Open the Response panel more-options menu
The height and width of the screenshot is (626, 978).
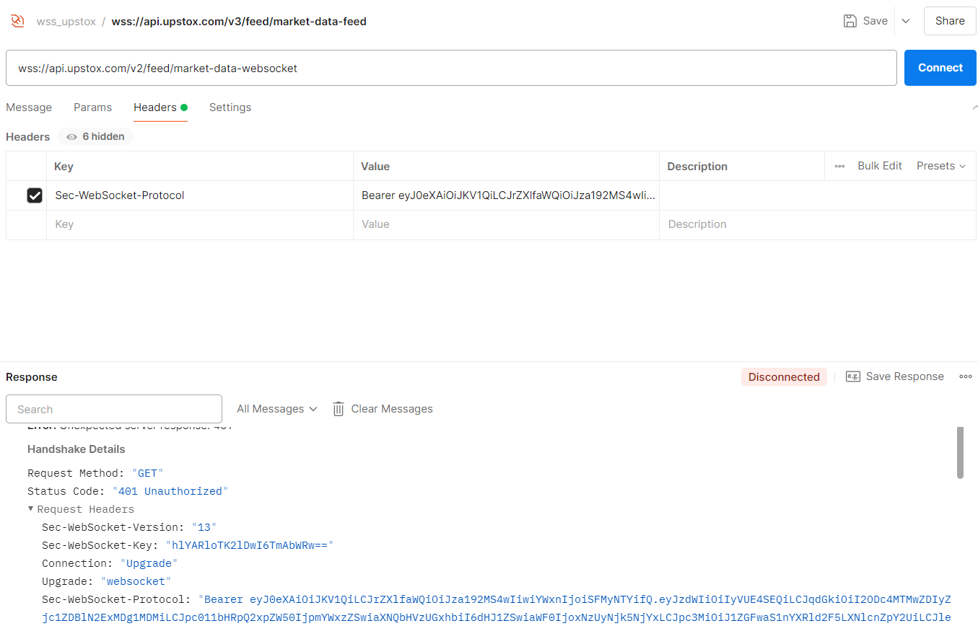click(966, 376)
